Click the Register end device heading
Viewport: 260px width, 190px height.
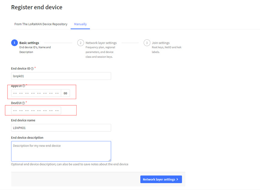[37, 7]
